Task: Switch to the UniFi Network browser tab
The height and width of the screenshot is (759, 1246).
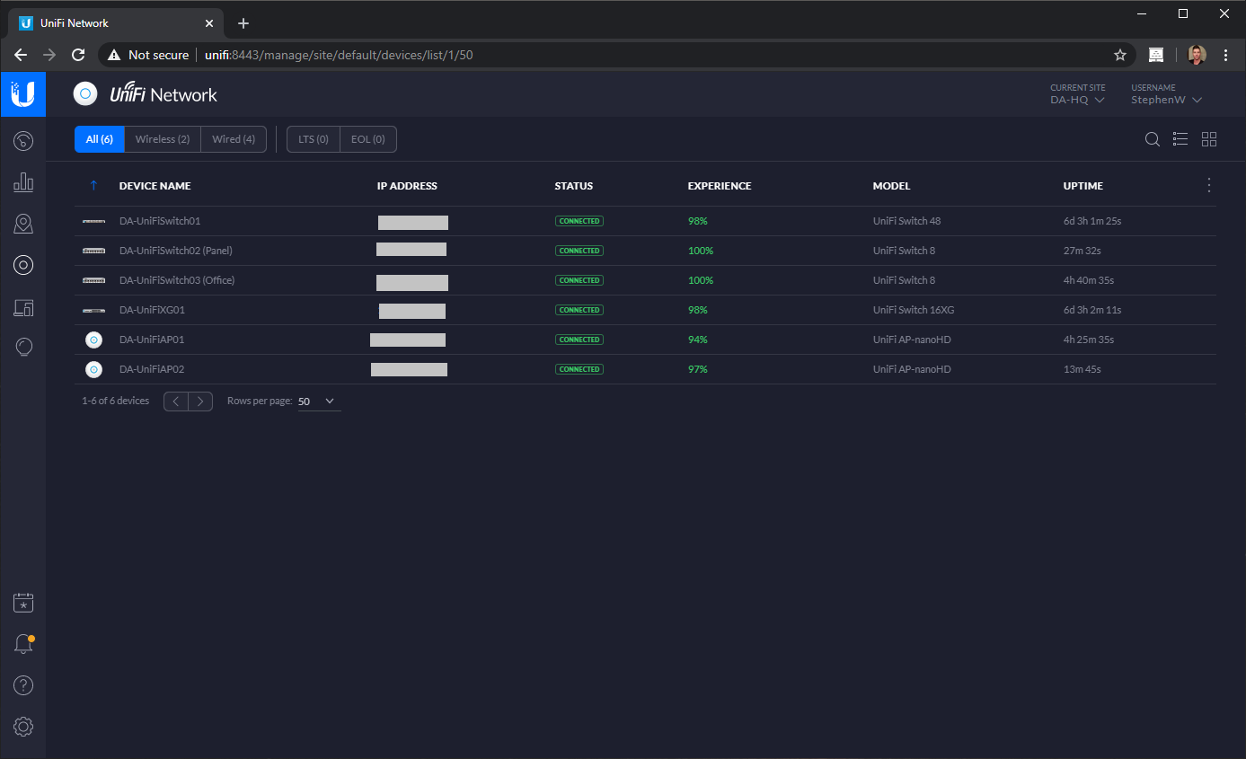Action: pos(117,23)
